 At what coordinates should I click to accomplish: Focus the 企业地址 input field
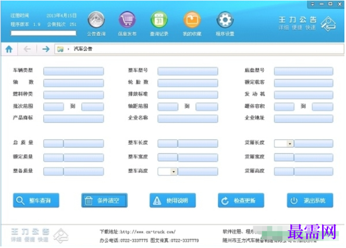click(304, 118)
